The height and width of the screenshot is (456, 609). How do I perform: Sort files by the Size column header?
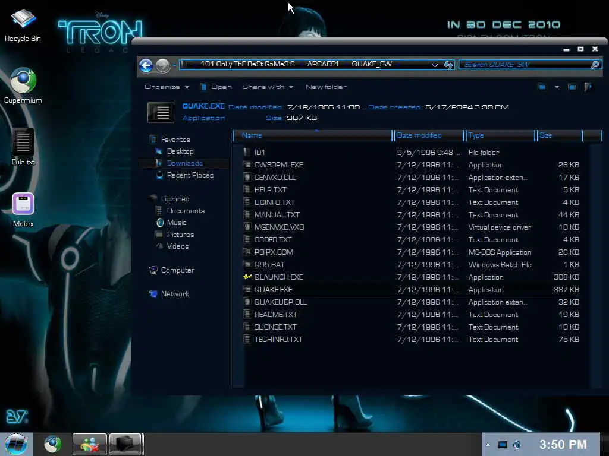[559, 135]
